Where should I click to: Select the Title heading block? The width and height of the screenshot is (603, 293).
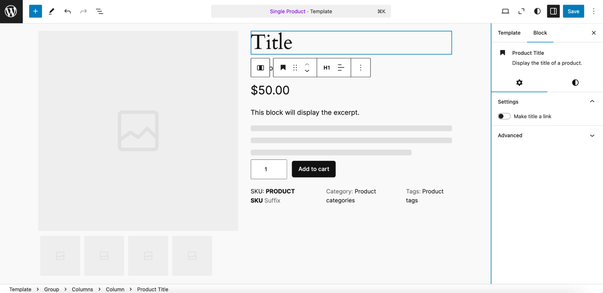[351, 43]
